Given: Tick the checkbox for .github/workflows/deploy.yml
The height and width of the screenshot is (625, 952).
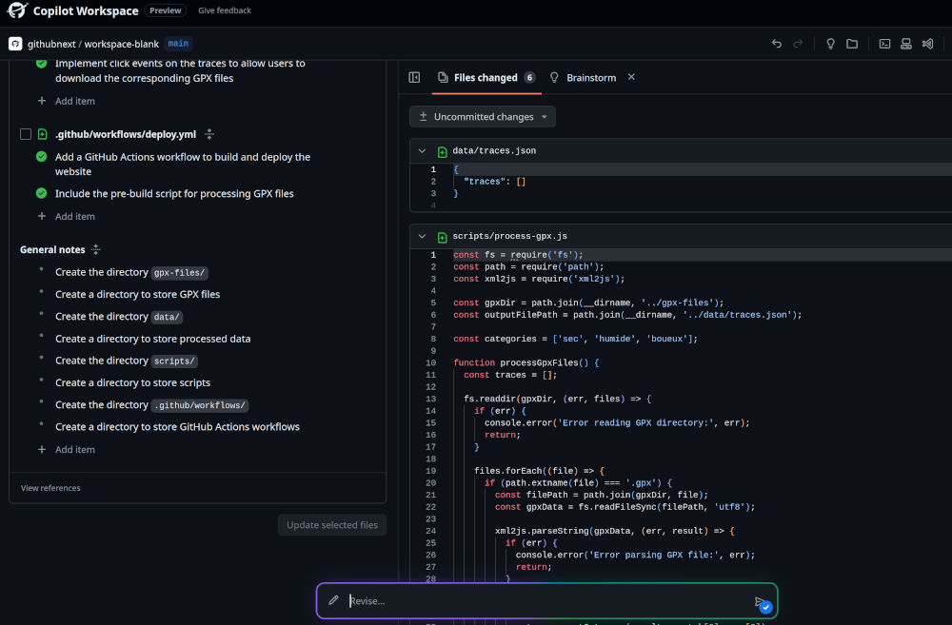Looking at the screenshot, I should point(26,134).
